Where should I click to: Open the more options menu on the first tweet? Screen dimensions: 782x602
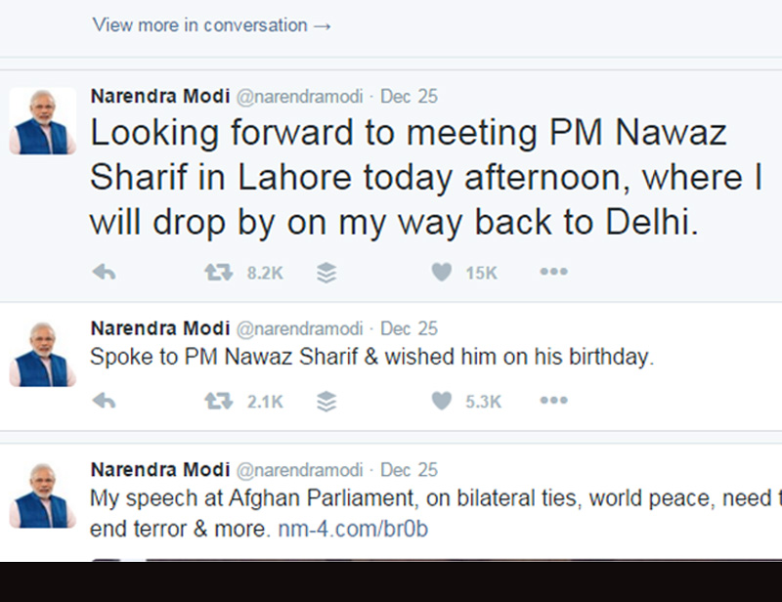[x=553, y=273]
